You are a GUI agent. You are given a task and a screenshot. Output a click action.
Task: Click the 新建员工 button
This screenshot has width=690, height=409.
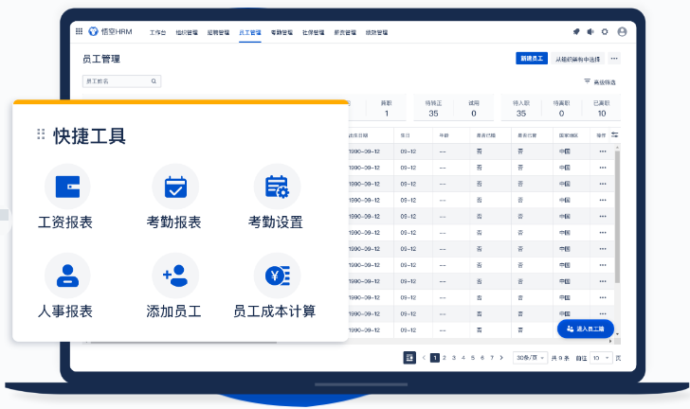coord(532,59)
